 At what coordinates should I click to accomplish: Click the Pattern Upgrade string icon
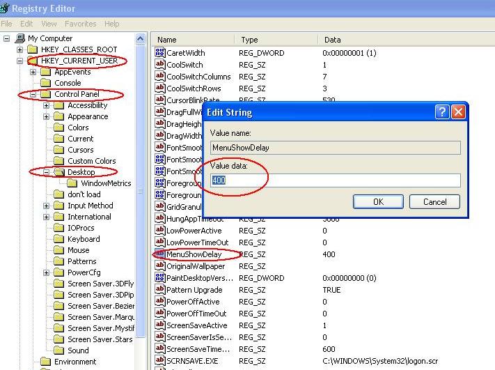pos(160,289)
